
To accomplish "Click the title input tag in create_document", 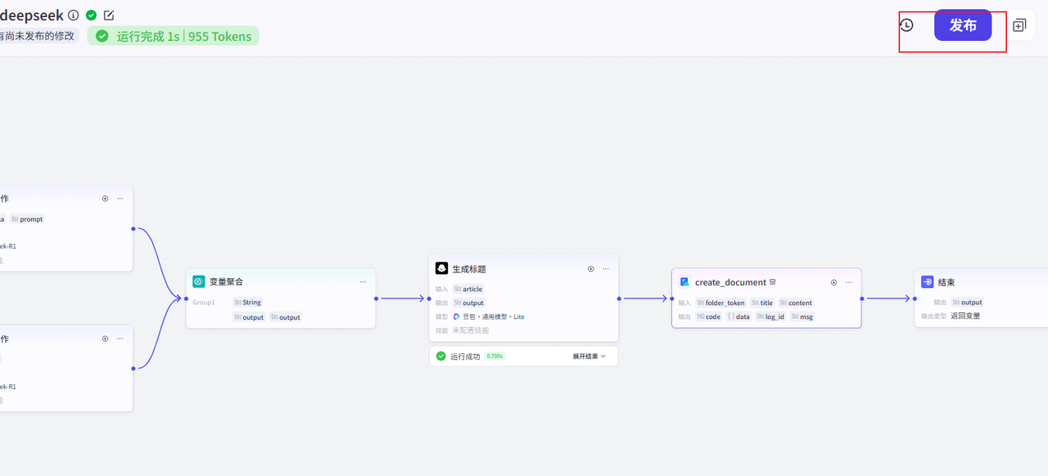I will (761, 303).
